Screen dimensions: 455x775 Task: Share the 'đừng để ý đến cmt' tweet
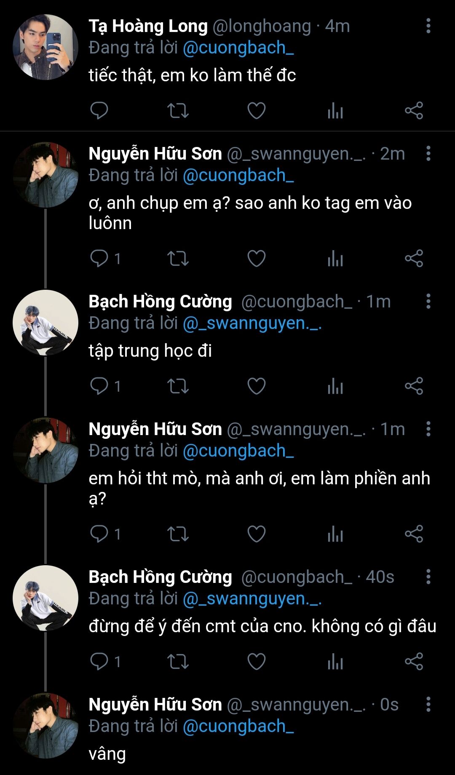414,662
